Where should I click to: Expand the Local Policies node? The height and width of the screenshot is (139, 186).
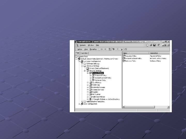coord(88,83)
